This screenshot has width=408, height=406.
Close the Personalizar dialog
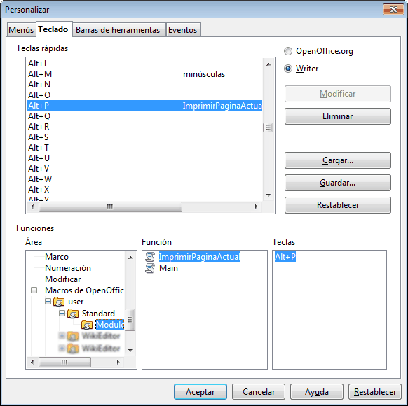[393, 10]
